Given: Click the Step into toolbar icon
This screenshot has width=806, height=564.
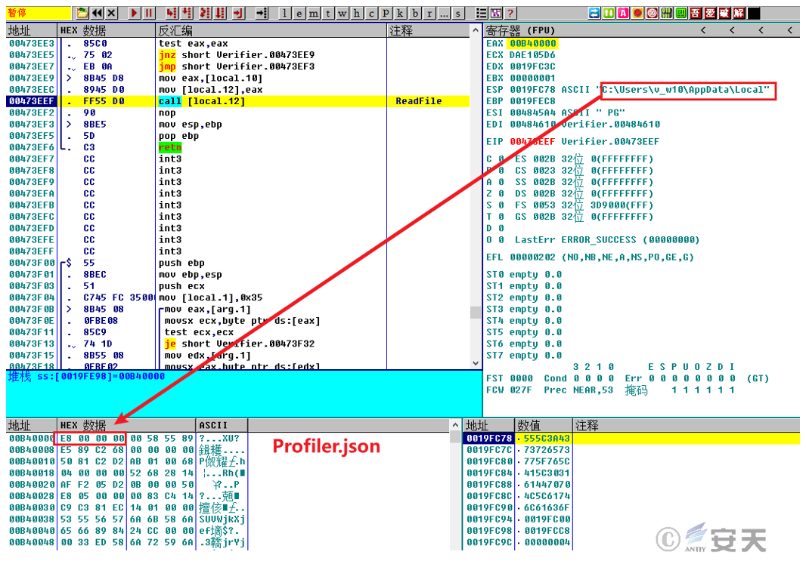Looking at the screenshot, I should coord(171,13).
